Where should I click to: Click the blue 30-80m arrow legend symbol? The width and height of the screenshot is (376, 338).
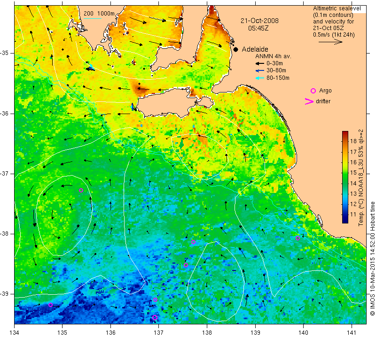pos(260,71)
